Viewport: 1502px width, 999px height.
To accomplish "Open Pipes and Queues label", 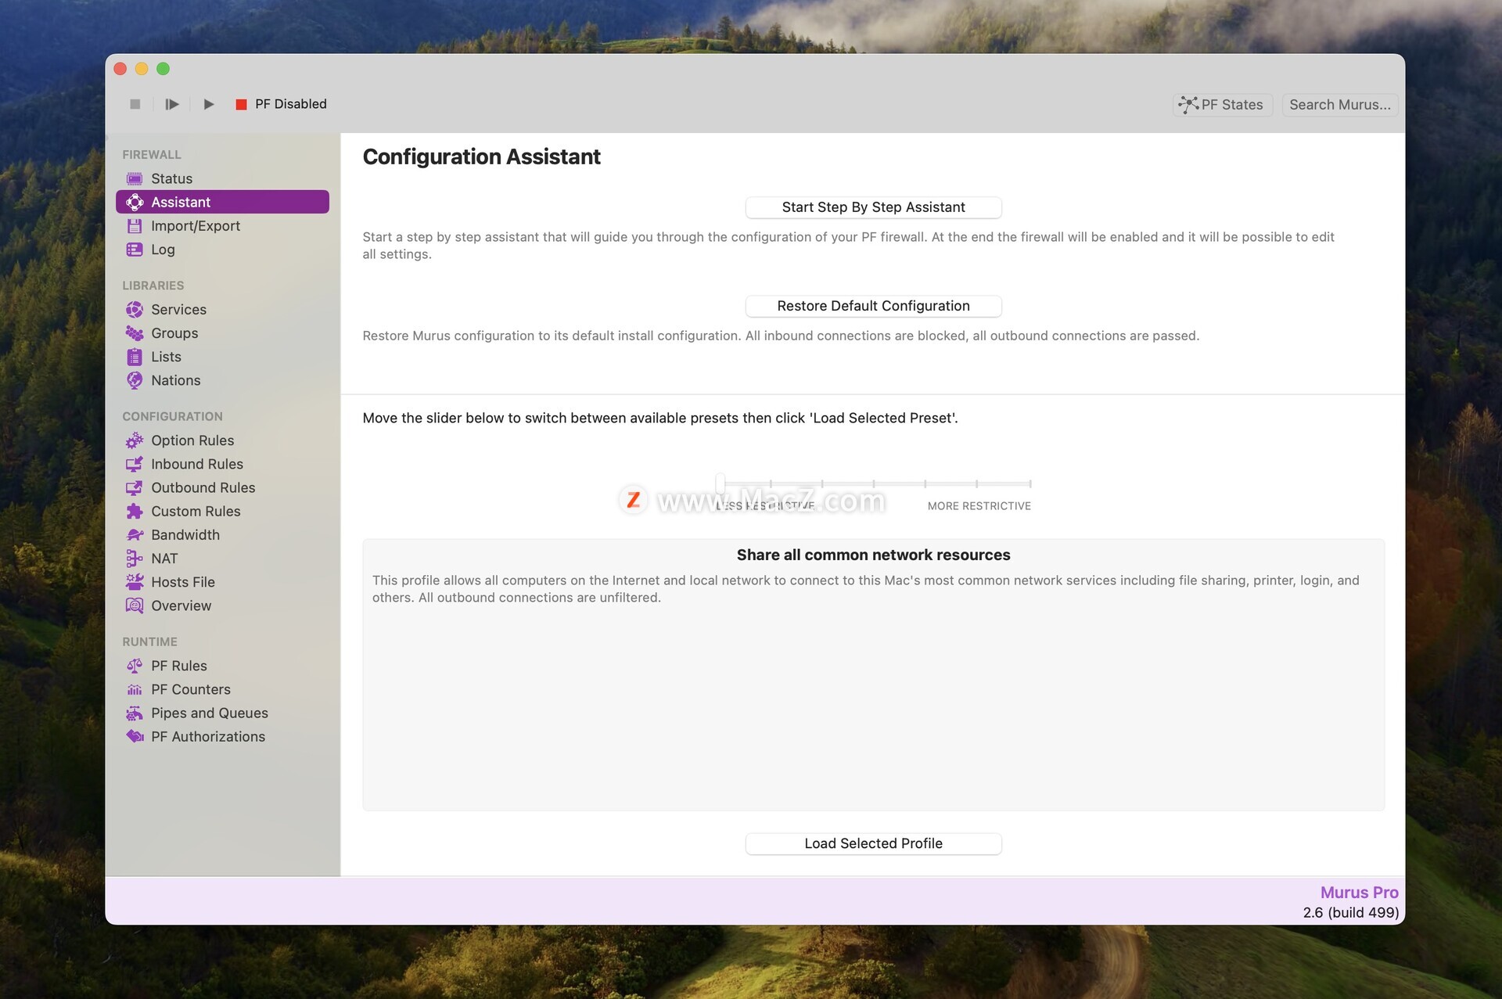I will 209,713.
